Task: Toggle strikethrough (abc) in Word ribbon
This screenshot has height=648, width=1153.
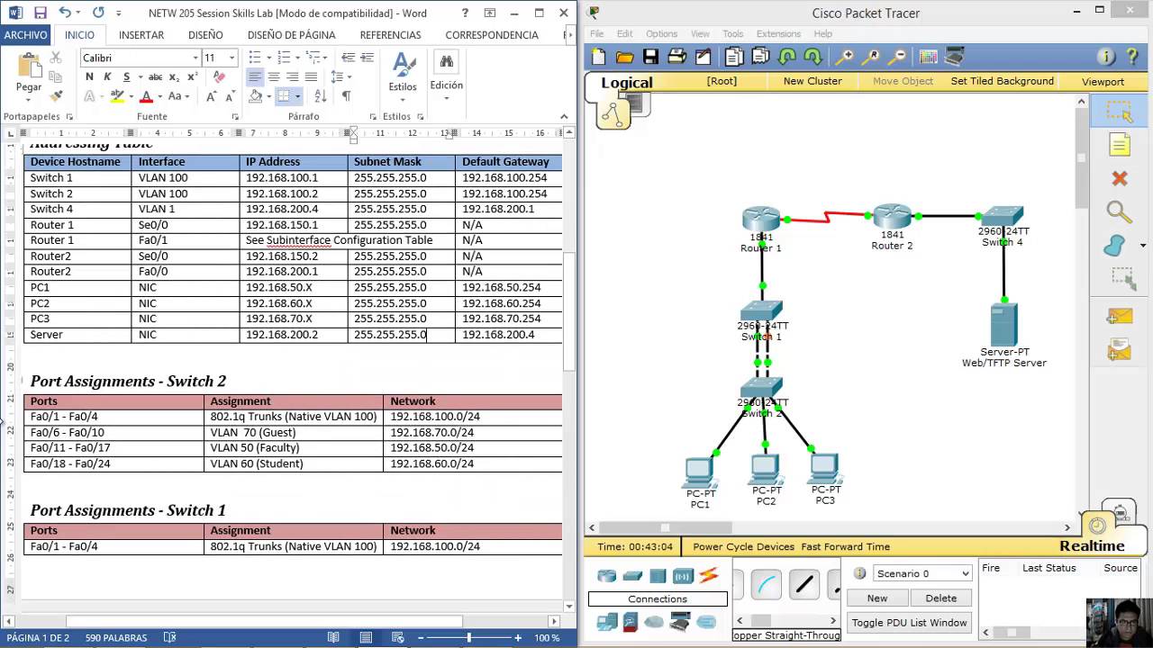Action: click(155, 76)
